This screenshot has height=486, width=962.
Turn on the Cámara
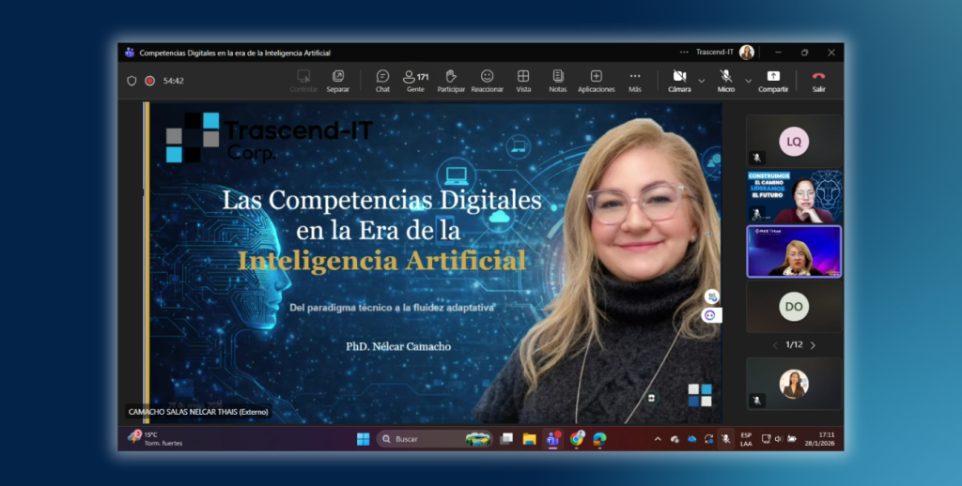679,81
